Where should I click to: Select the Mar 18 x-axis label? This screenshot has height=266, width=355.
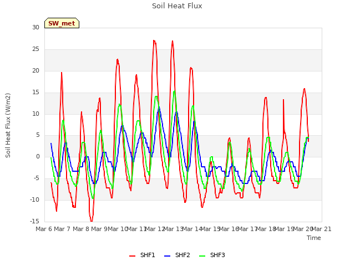coord(266,229)
